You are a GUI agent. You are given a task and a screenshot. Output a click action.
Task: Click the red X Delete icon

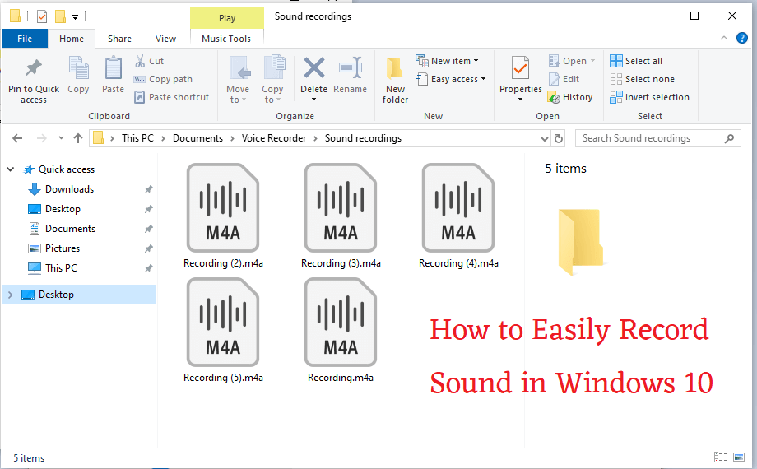pos(313,68)
